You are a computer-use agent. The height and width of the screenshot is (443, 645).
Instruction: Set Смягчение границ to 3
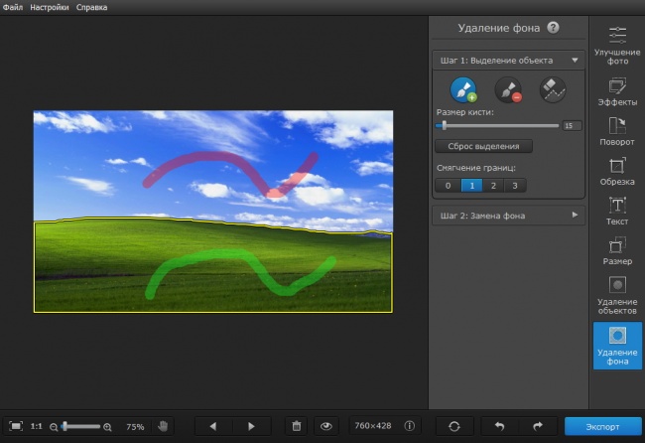click(x=515, y=186)
